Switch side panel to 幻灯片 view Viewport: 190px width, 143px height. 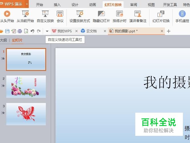pyautogui.click(x=17, y=40)
